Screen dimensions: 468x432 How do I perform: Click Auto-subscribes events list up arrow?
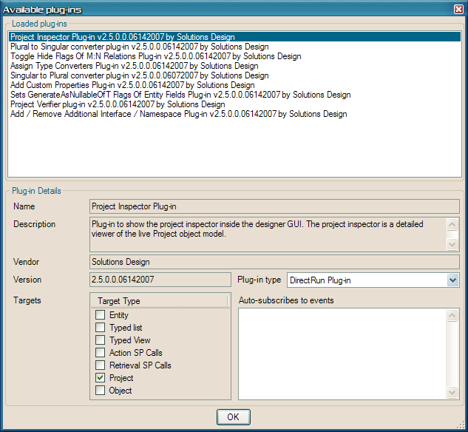(x=452, y=315)
